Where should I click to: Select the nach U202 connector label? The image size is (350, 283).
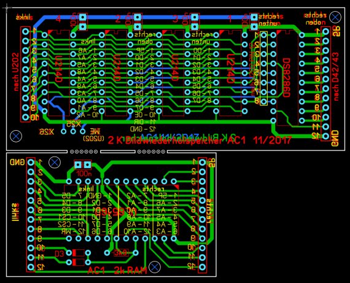pyautogui.click(x=15, y=72)
